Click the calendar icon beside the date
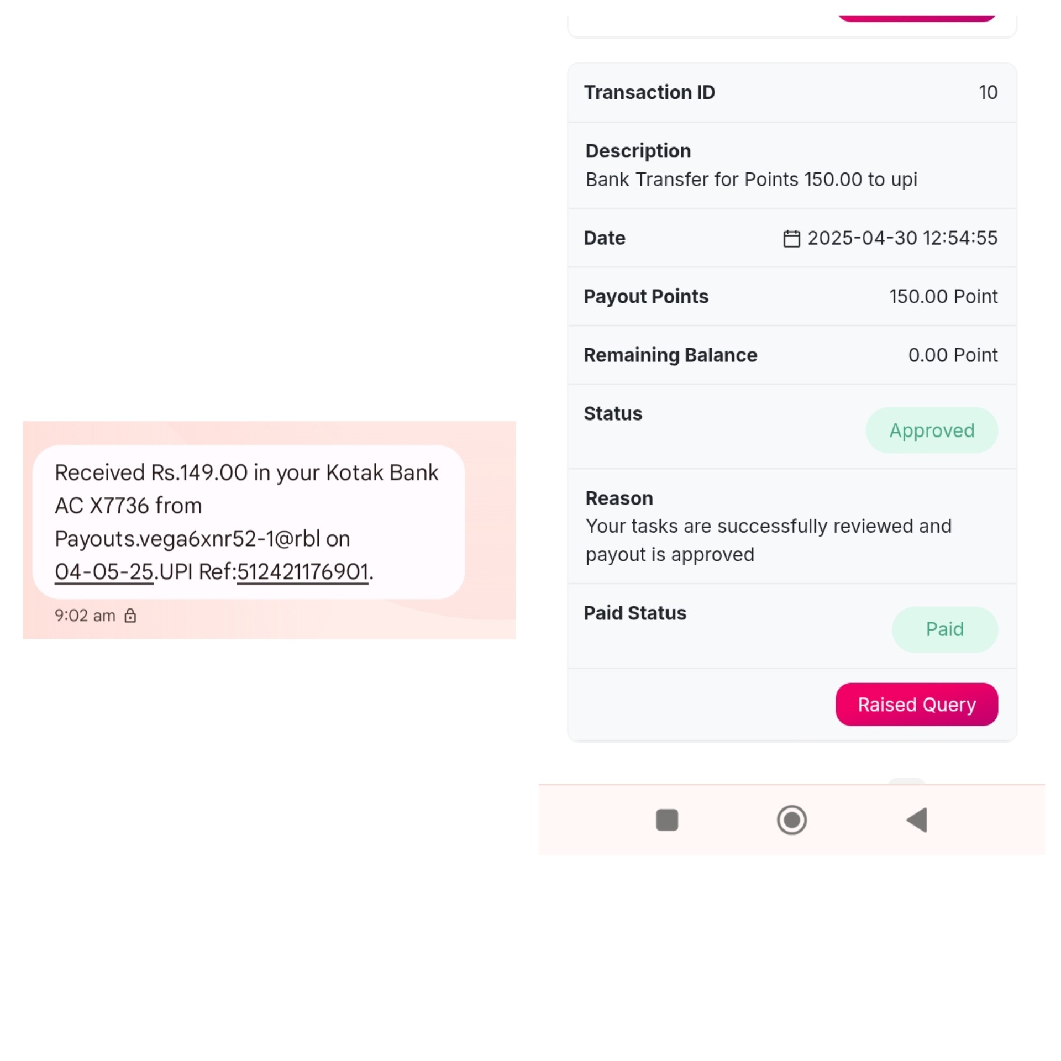The height and width of the screenshot is (1061, 1061). pyautogui.click(x=791, y=238)
